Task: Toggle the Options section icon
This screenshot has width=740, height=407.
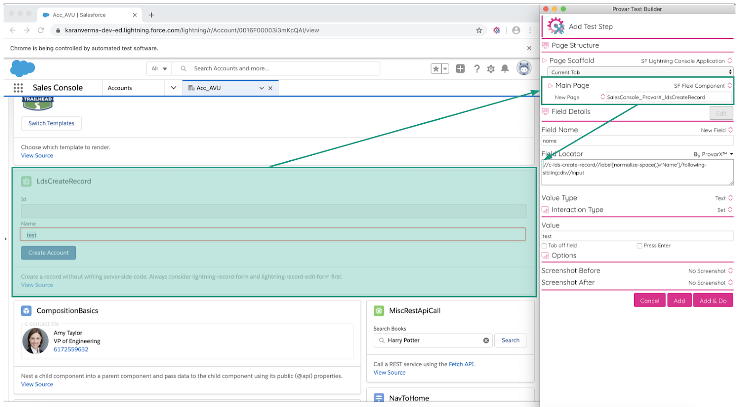Action: tap(545, 255)
